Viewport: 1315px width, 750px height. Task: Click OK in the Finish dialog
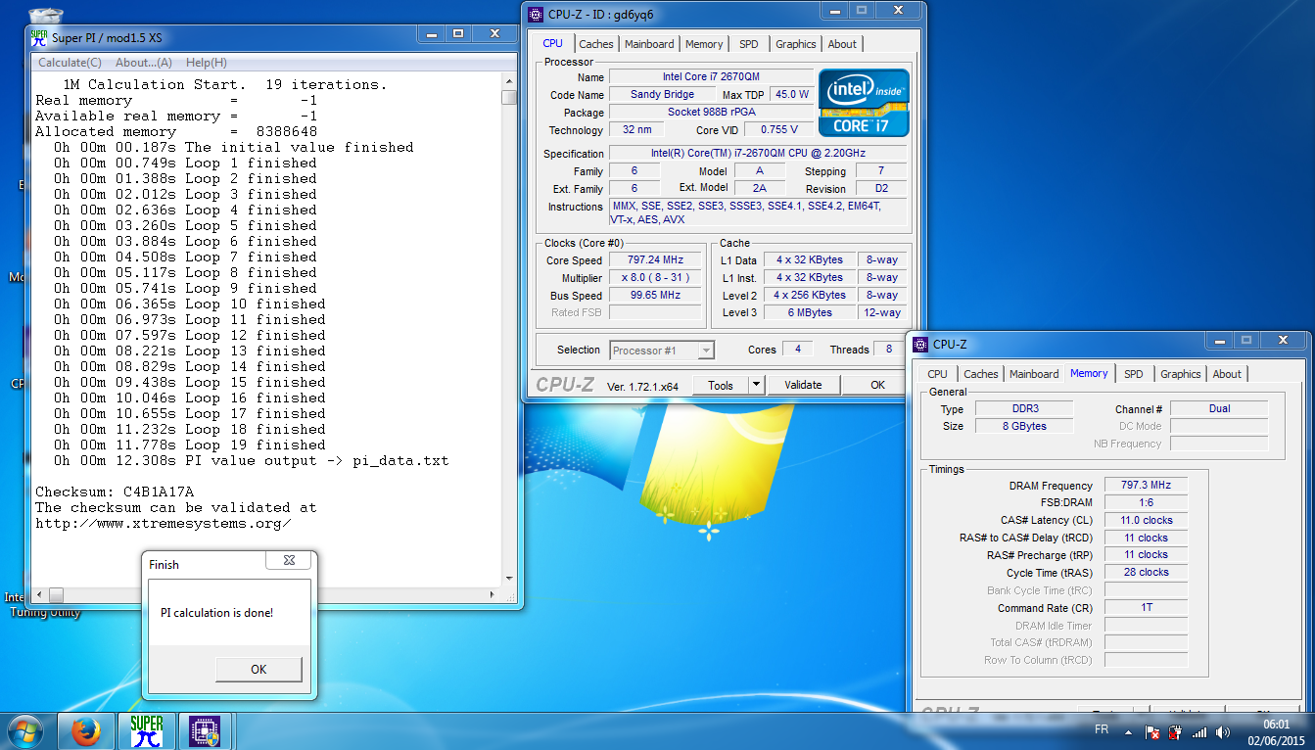click(x=258, y=670)
